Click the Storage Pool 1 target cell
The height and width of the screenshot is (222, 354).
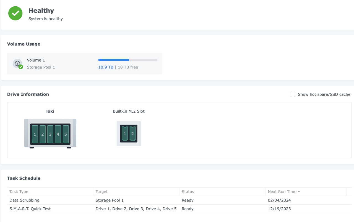click(x=110, y=200)
